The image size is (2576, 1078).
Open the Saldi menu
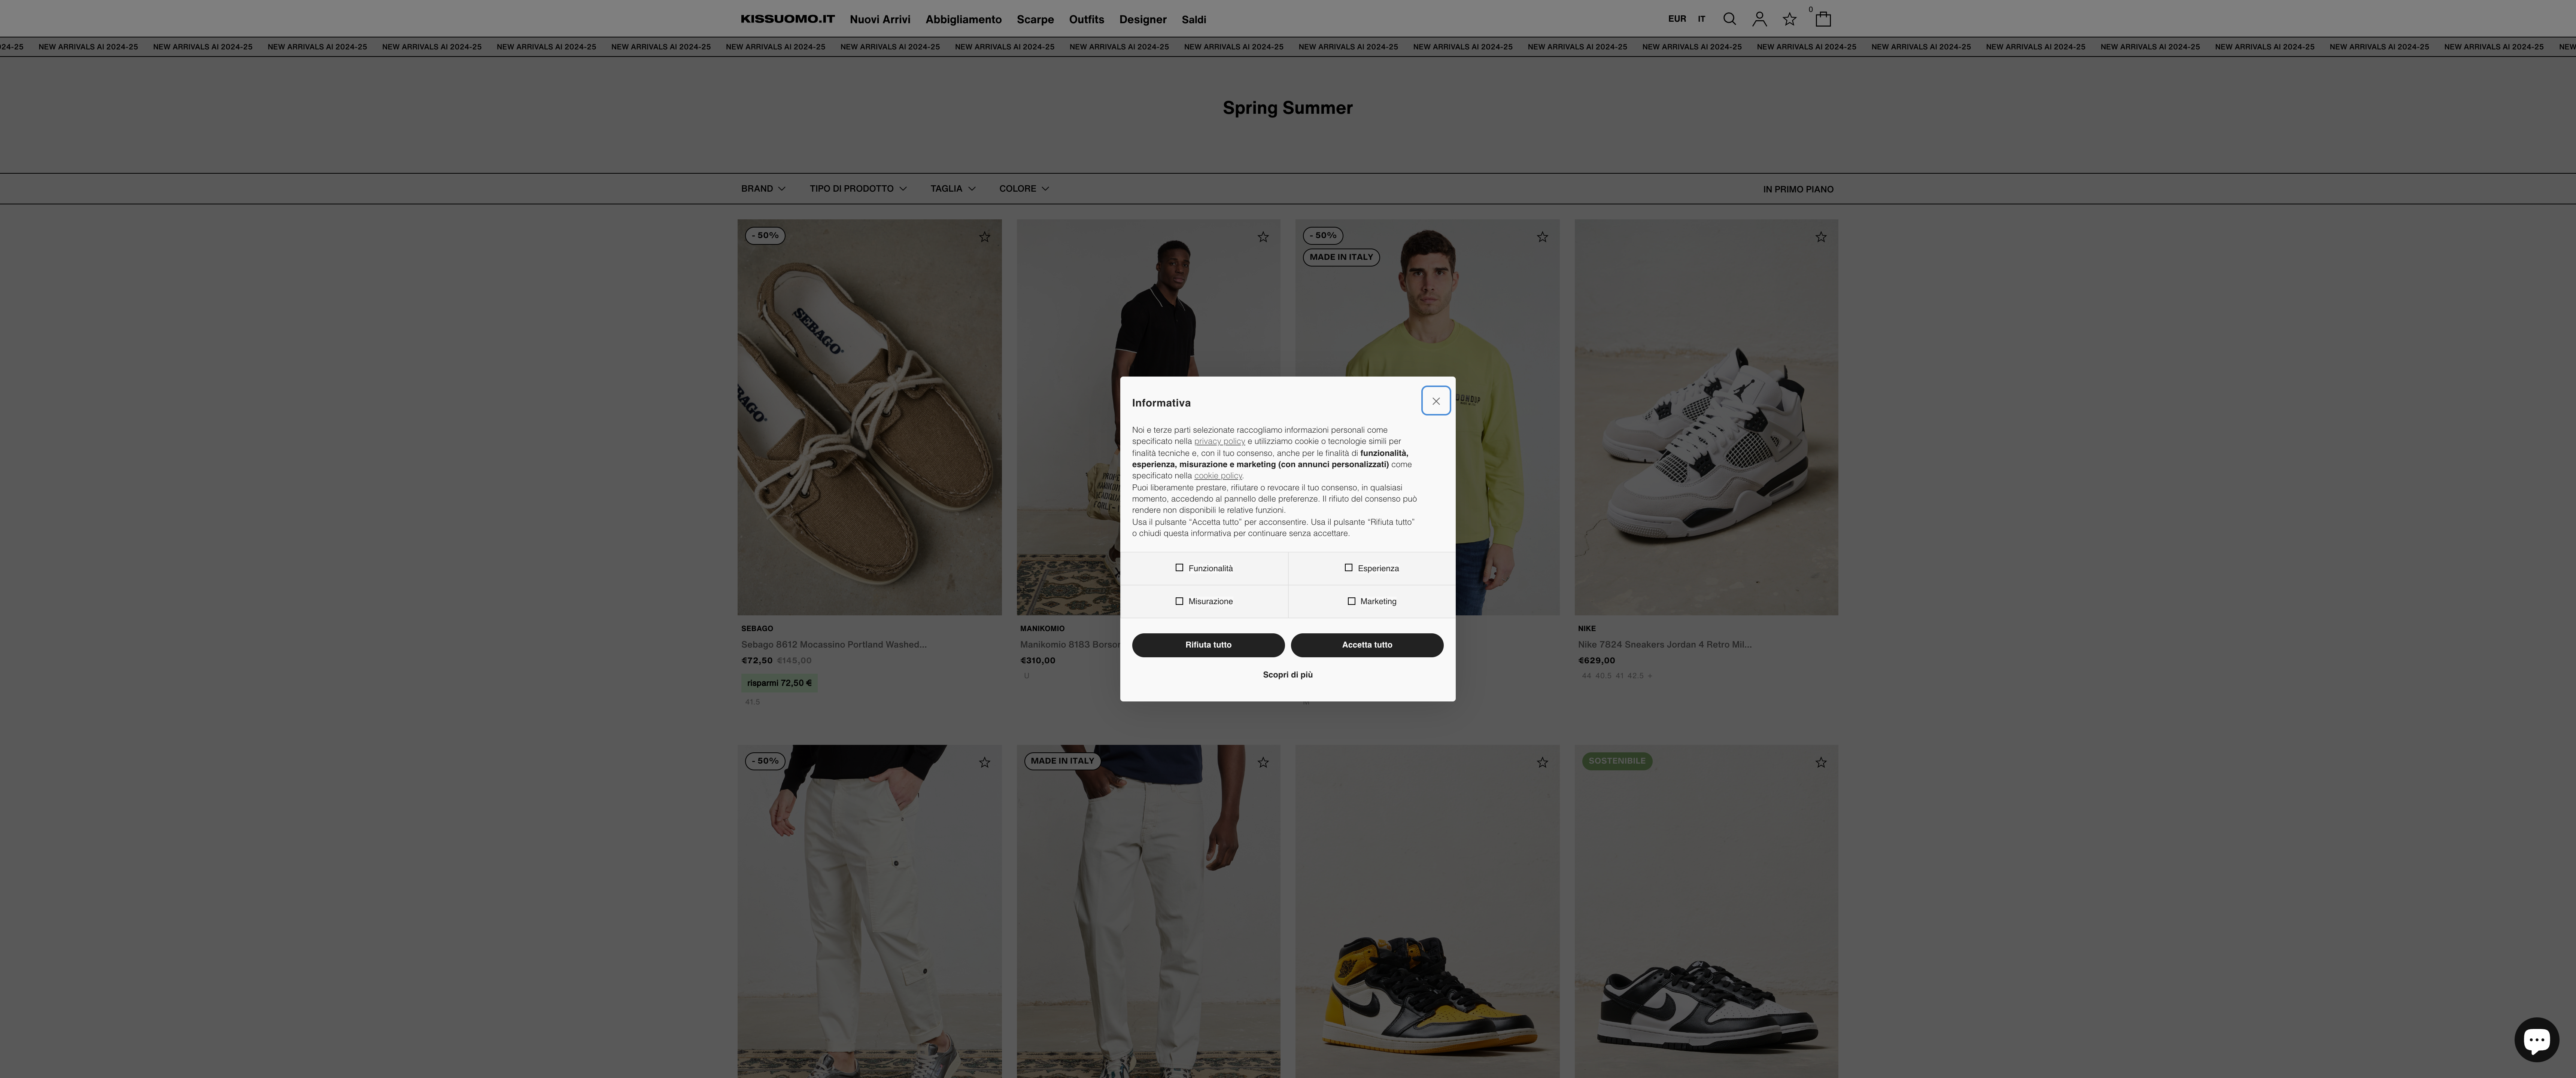coord(1193,19)
